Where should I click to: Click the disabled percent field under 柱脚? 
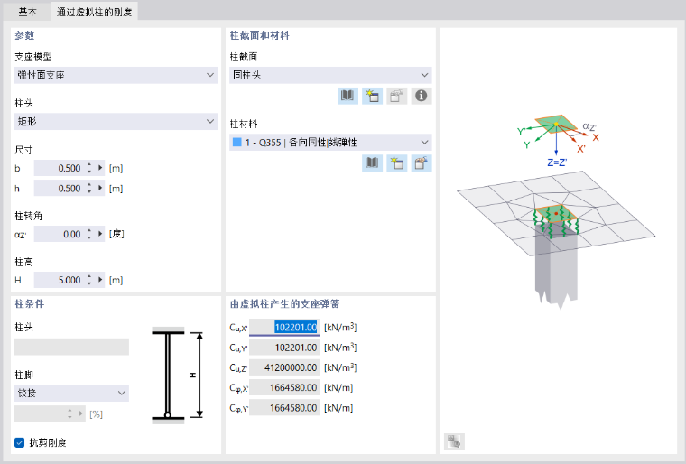[x=50, y=413]
